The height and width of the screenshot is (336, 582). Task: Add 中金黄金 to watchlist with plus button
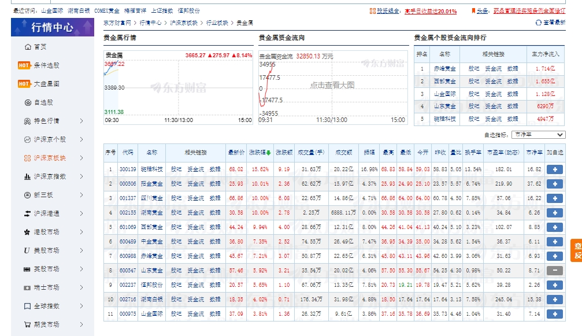click(555, 242)
